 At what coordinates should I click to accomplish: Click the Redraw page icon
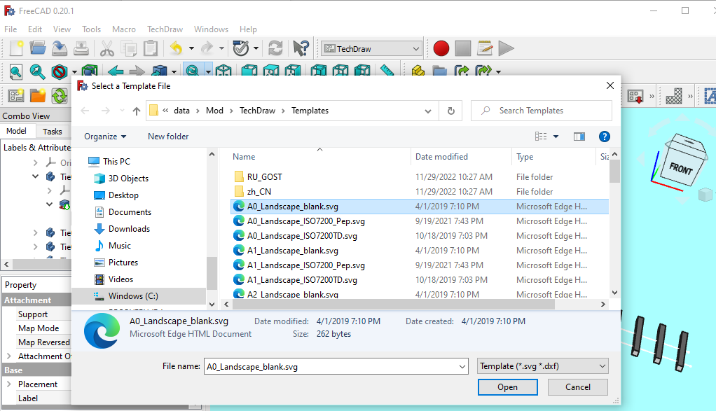pos(60,95)
